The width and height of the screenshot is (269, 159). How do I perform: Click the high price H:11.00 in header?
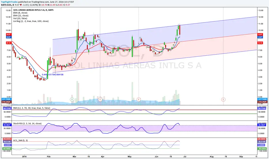click(x=52, y=5)
